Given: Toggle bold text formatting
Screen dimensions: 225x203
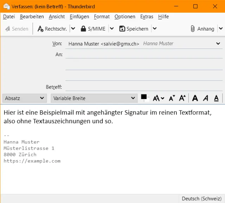Looking at the screenshot, I should coord(195,98).
